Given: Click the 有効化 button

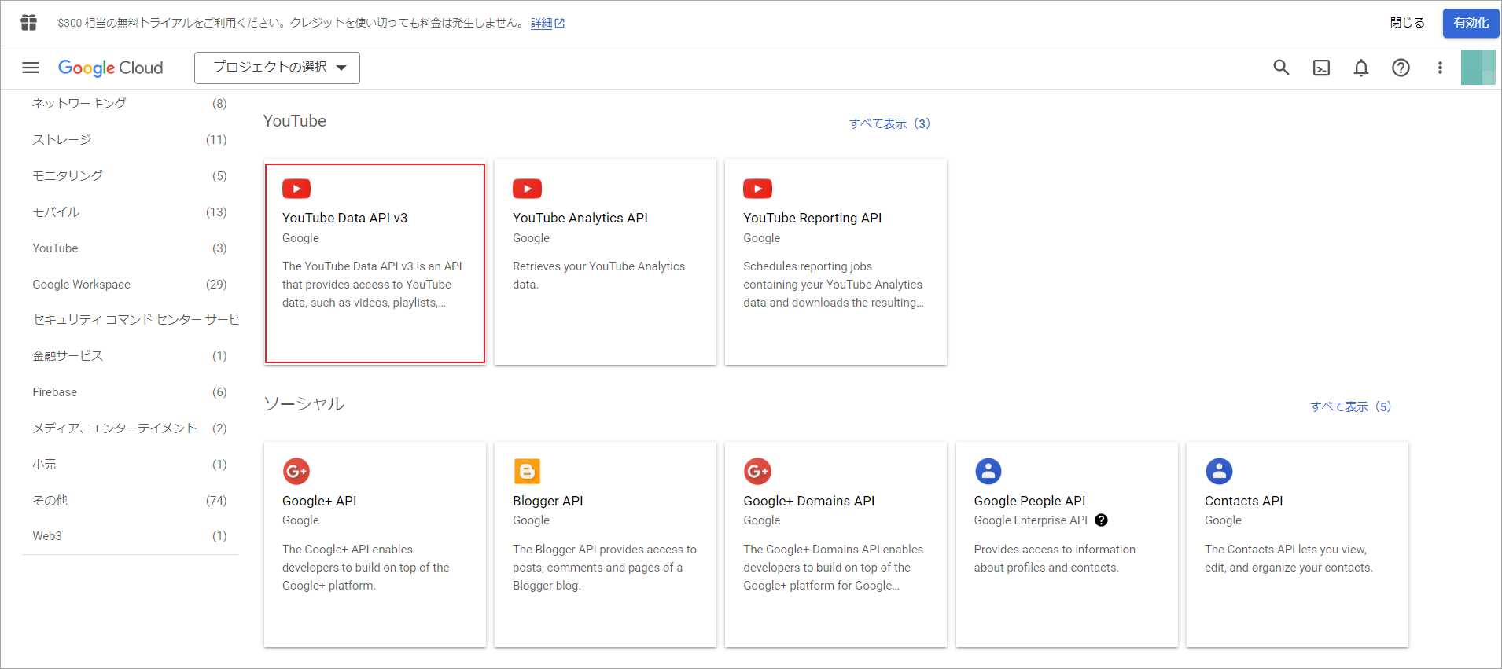Looking at the screenshot, I should [1471, 23].
